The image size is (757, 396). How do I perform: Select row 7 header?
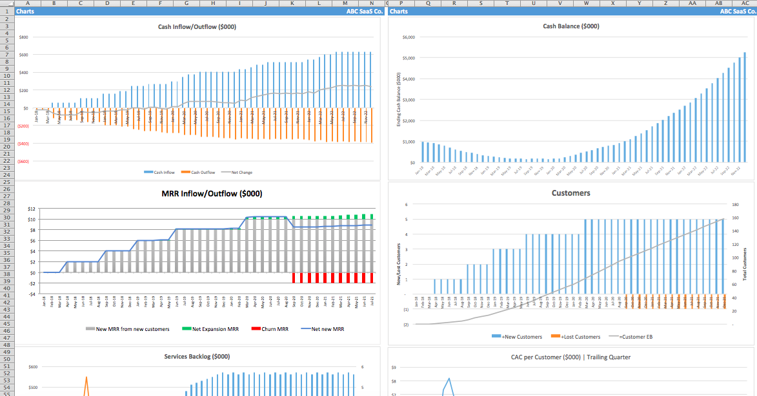6,55
